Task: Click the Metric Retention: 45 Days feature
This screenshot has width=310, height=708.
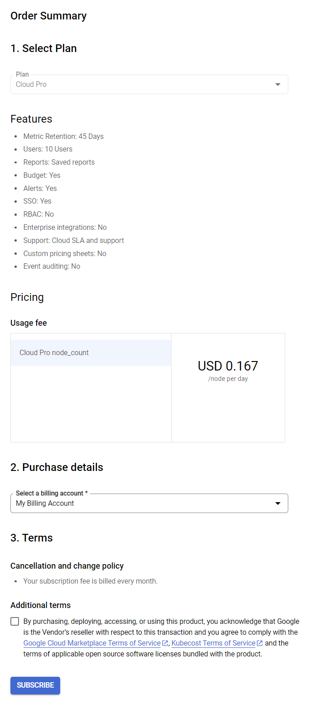Action: click(63, 136)
